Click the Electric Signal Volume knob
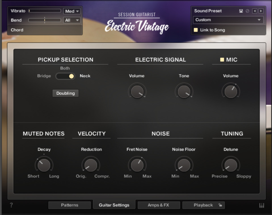This screenshot has width=272, height=215. coord(137,91)
